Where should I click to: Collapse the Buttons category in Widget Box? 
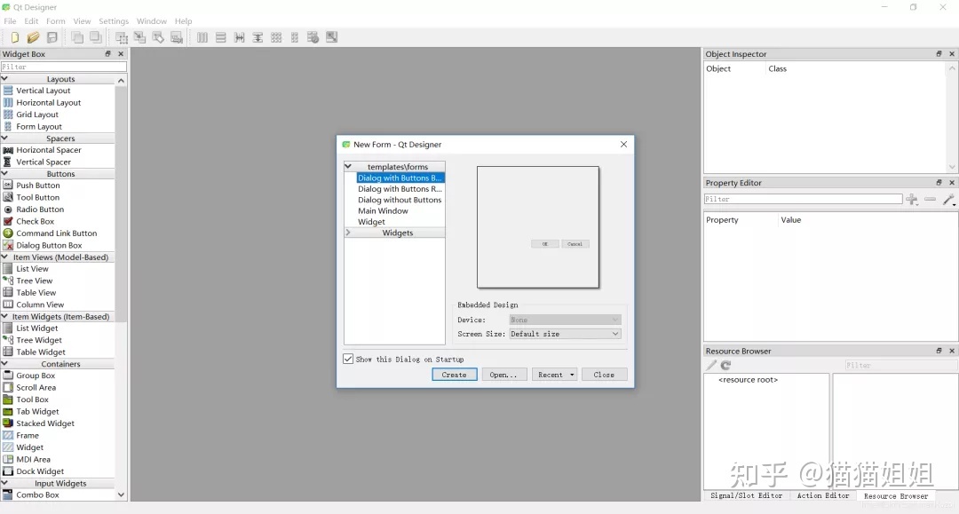[x=5, y=174]
